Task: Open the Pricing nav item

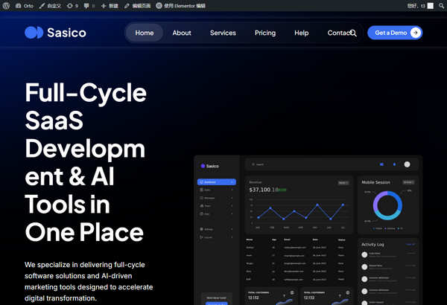Action: pos(265,33)
